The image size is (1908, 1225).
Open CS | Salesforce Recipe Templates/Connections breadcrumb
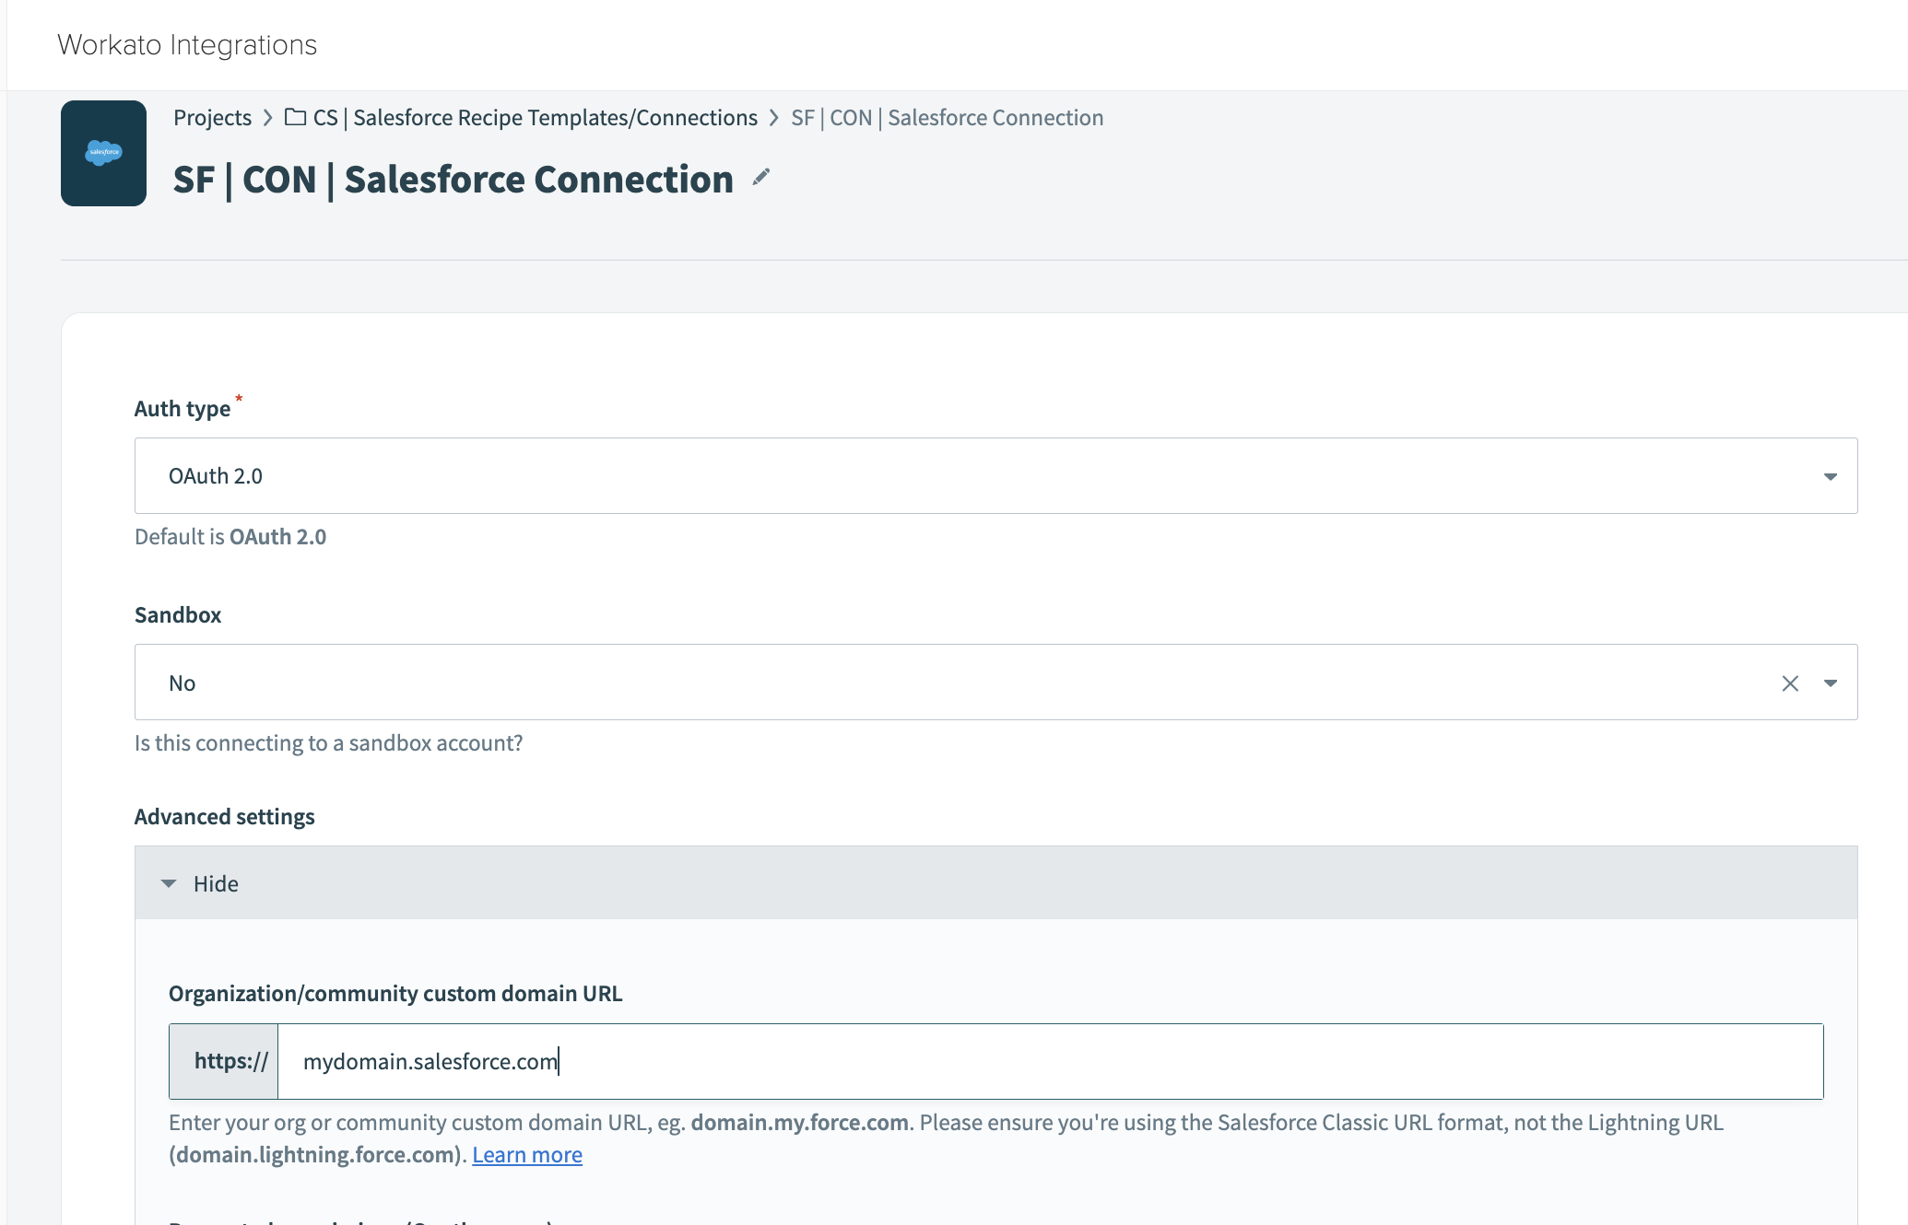535,118
